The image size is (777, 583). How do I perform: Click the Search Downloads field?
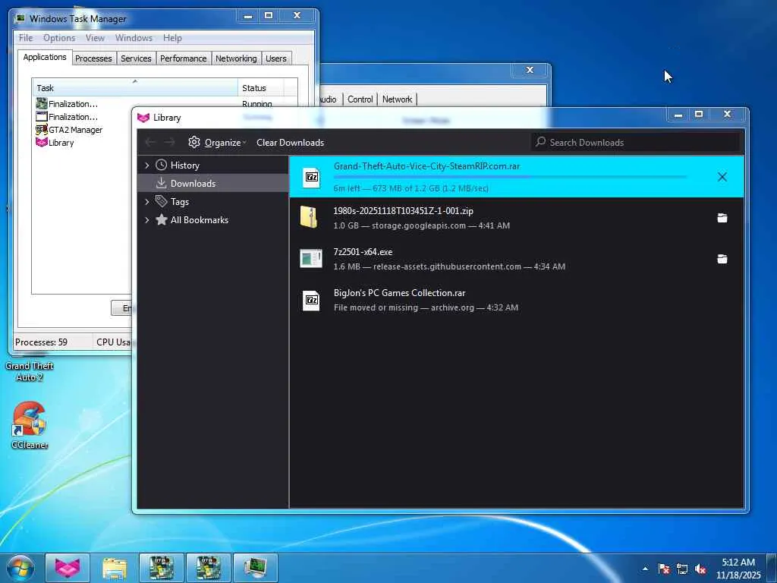coord(635,142)
